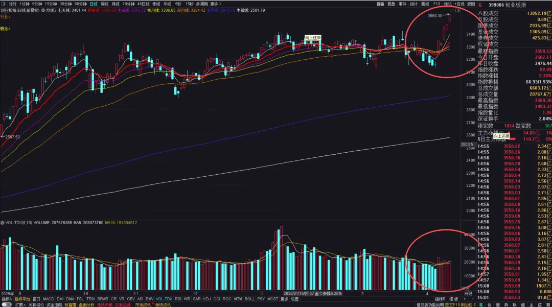Open F10 company info
The height and width of the screenshot is (307, 552).
click(x=436, y=4)
